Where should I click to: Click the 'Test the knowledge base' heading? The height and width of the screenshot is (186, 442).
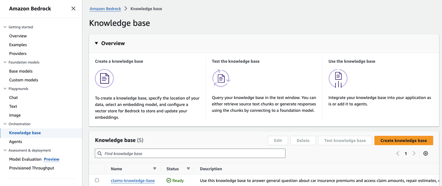coord(236,61)
